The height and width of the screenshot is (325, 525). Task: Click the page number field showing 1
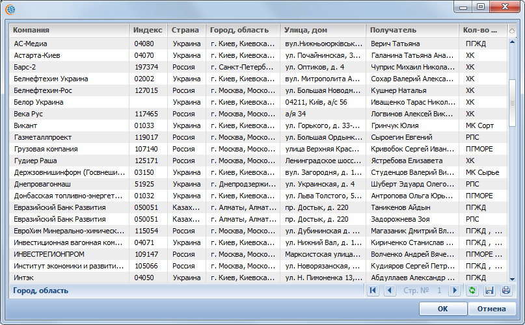pos(439,290)
